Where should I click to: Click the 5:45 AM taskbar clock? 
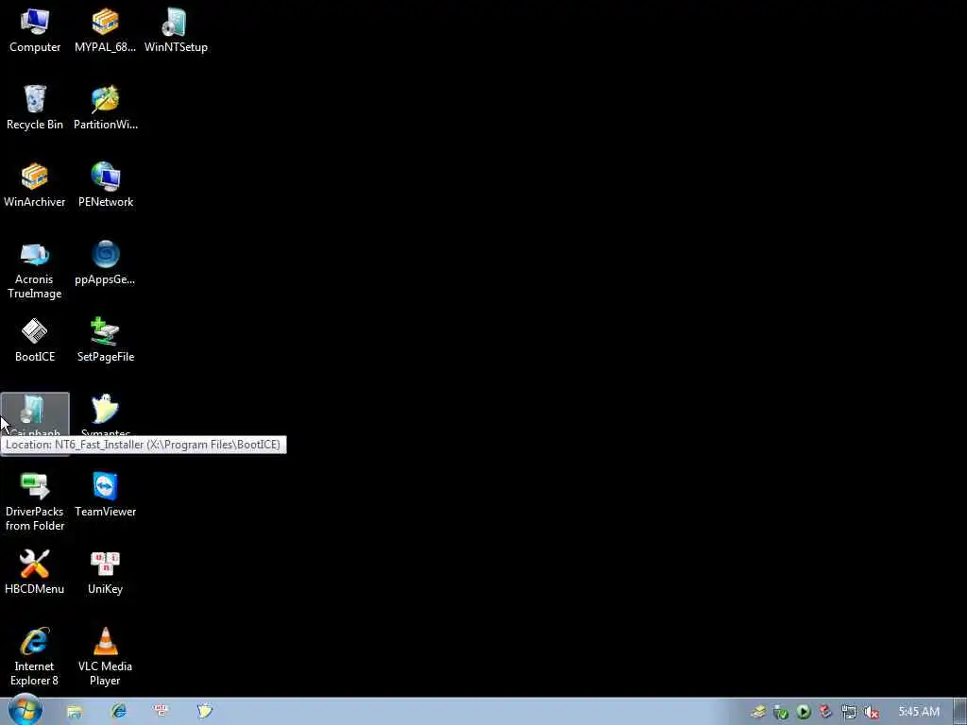[919, 712]
